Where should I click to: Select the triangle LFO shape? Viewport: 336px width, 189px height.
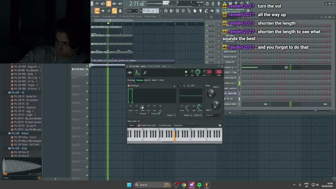(184, 86)
